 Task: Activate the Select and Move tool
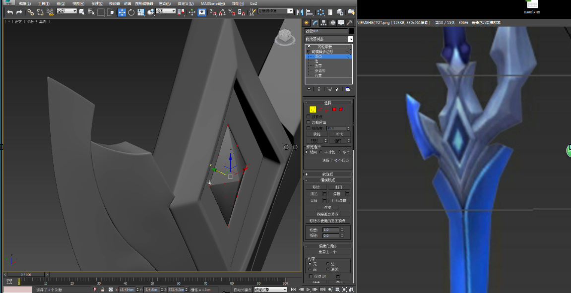pyautogui.click(x=122, y=12)
